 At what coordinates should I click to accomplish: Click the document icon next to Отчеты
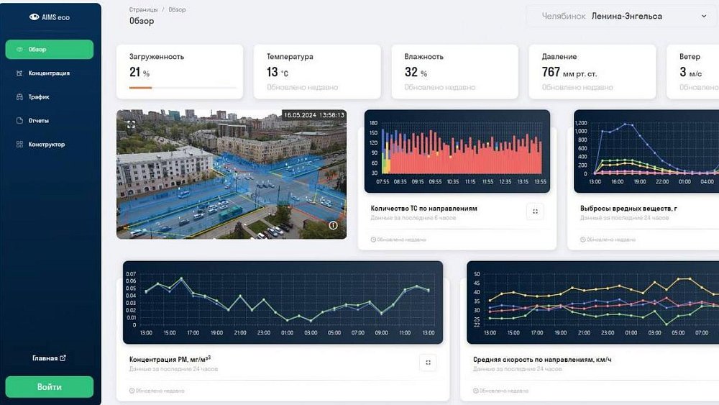pos(19,121)
